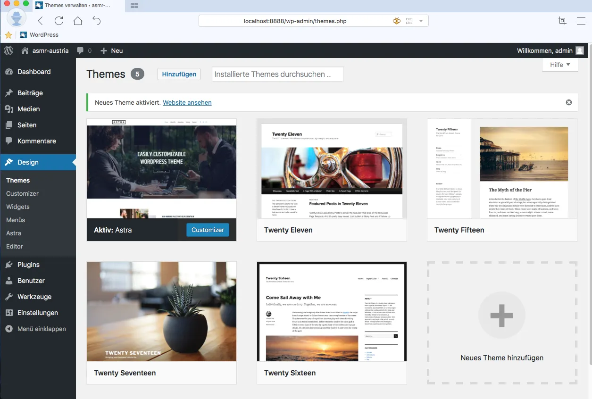Open the Menüs submenu item
The width and height of the screenshot is (592, 399).
16,220
